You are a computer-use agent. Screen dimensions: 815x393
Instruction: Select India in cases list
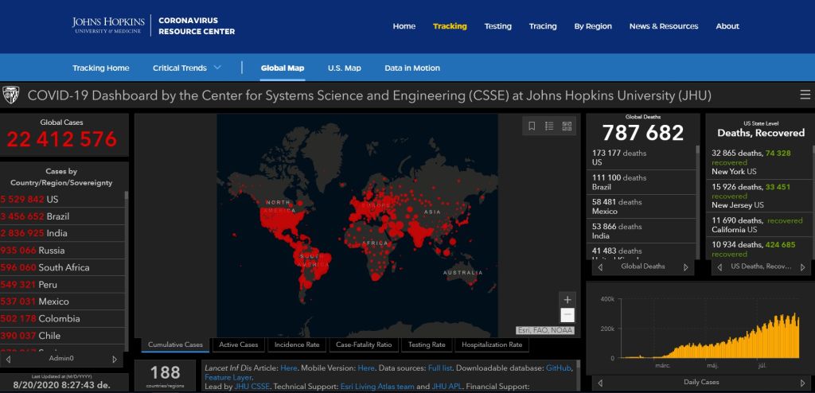(62, 233)
